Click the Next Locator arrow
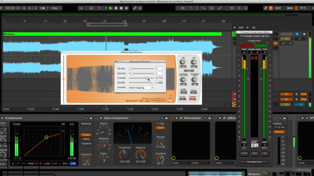The image size is (314, 176). [247, 27]
